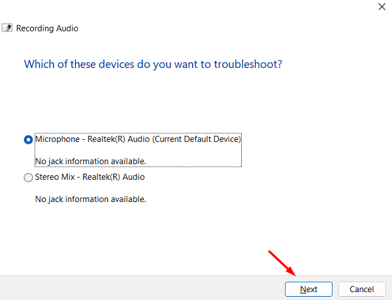
Task: Click the Recording Audio troubleshooter icon
Action: (x=7, y=29)
